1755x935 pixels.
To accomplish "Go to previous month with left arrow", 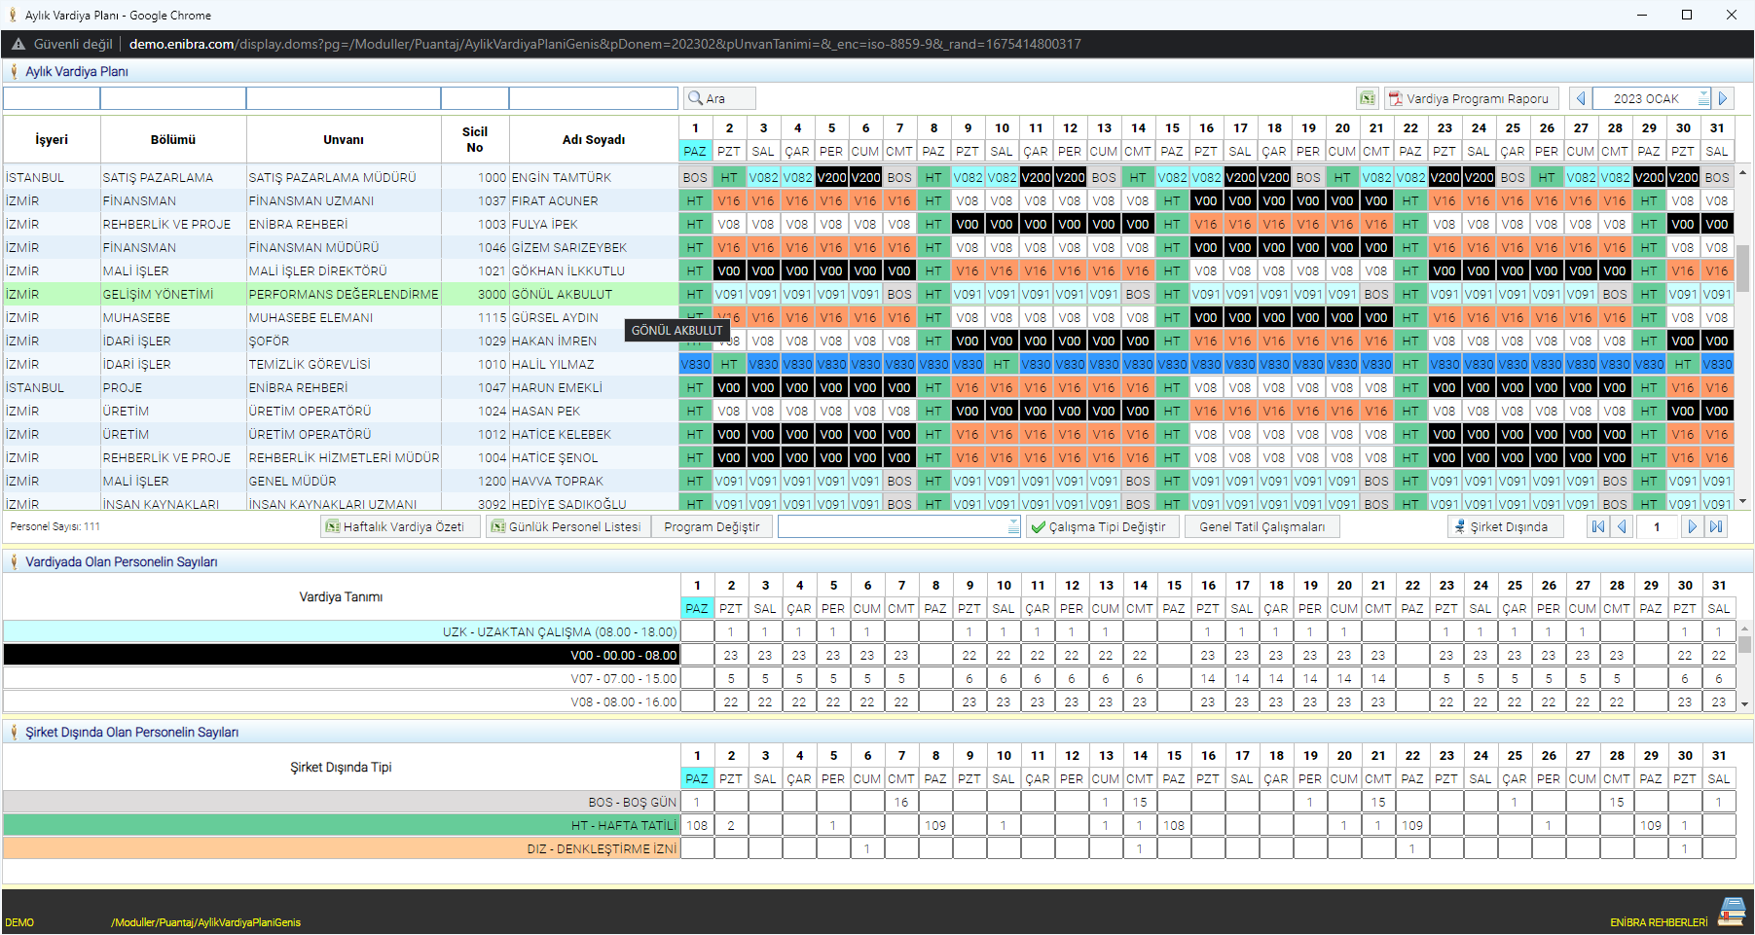I will point(1580,98).
